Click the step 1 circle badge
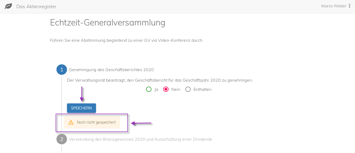 click(62, 70)
